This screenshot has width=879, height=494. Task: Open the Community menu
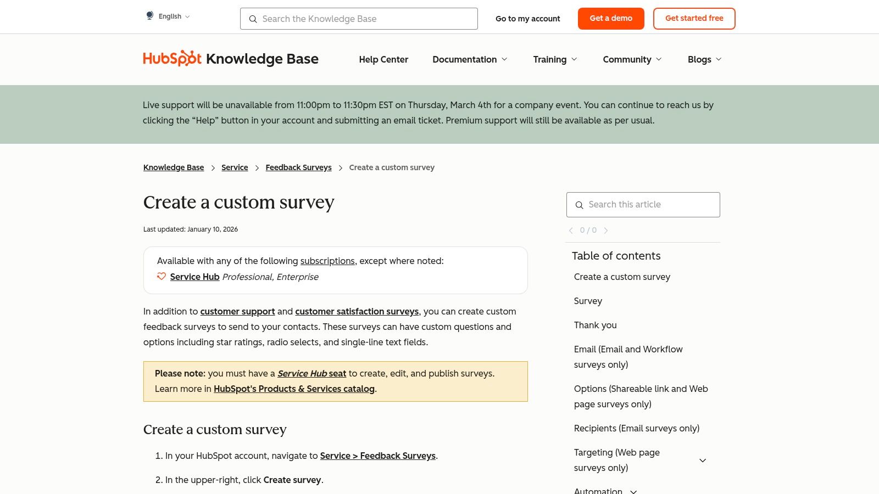632,59
